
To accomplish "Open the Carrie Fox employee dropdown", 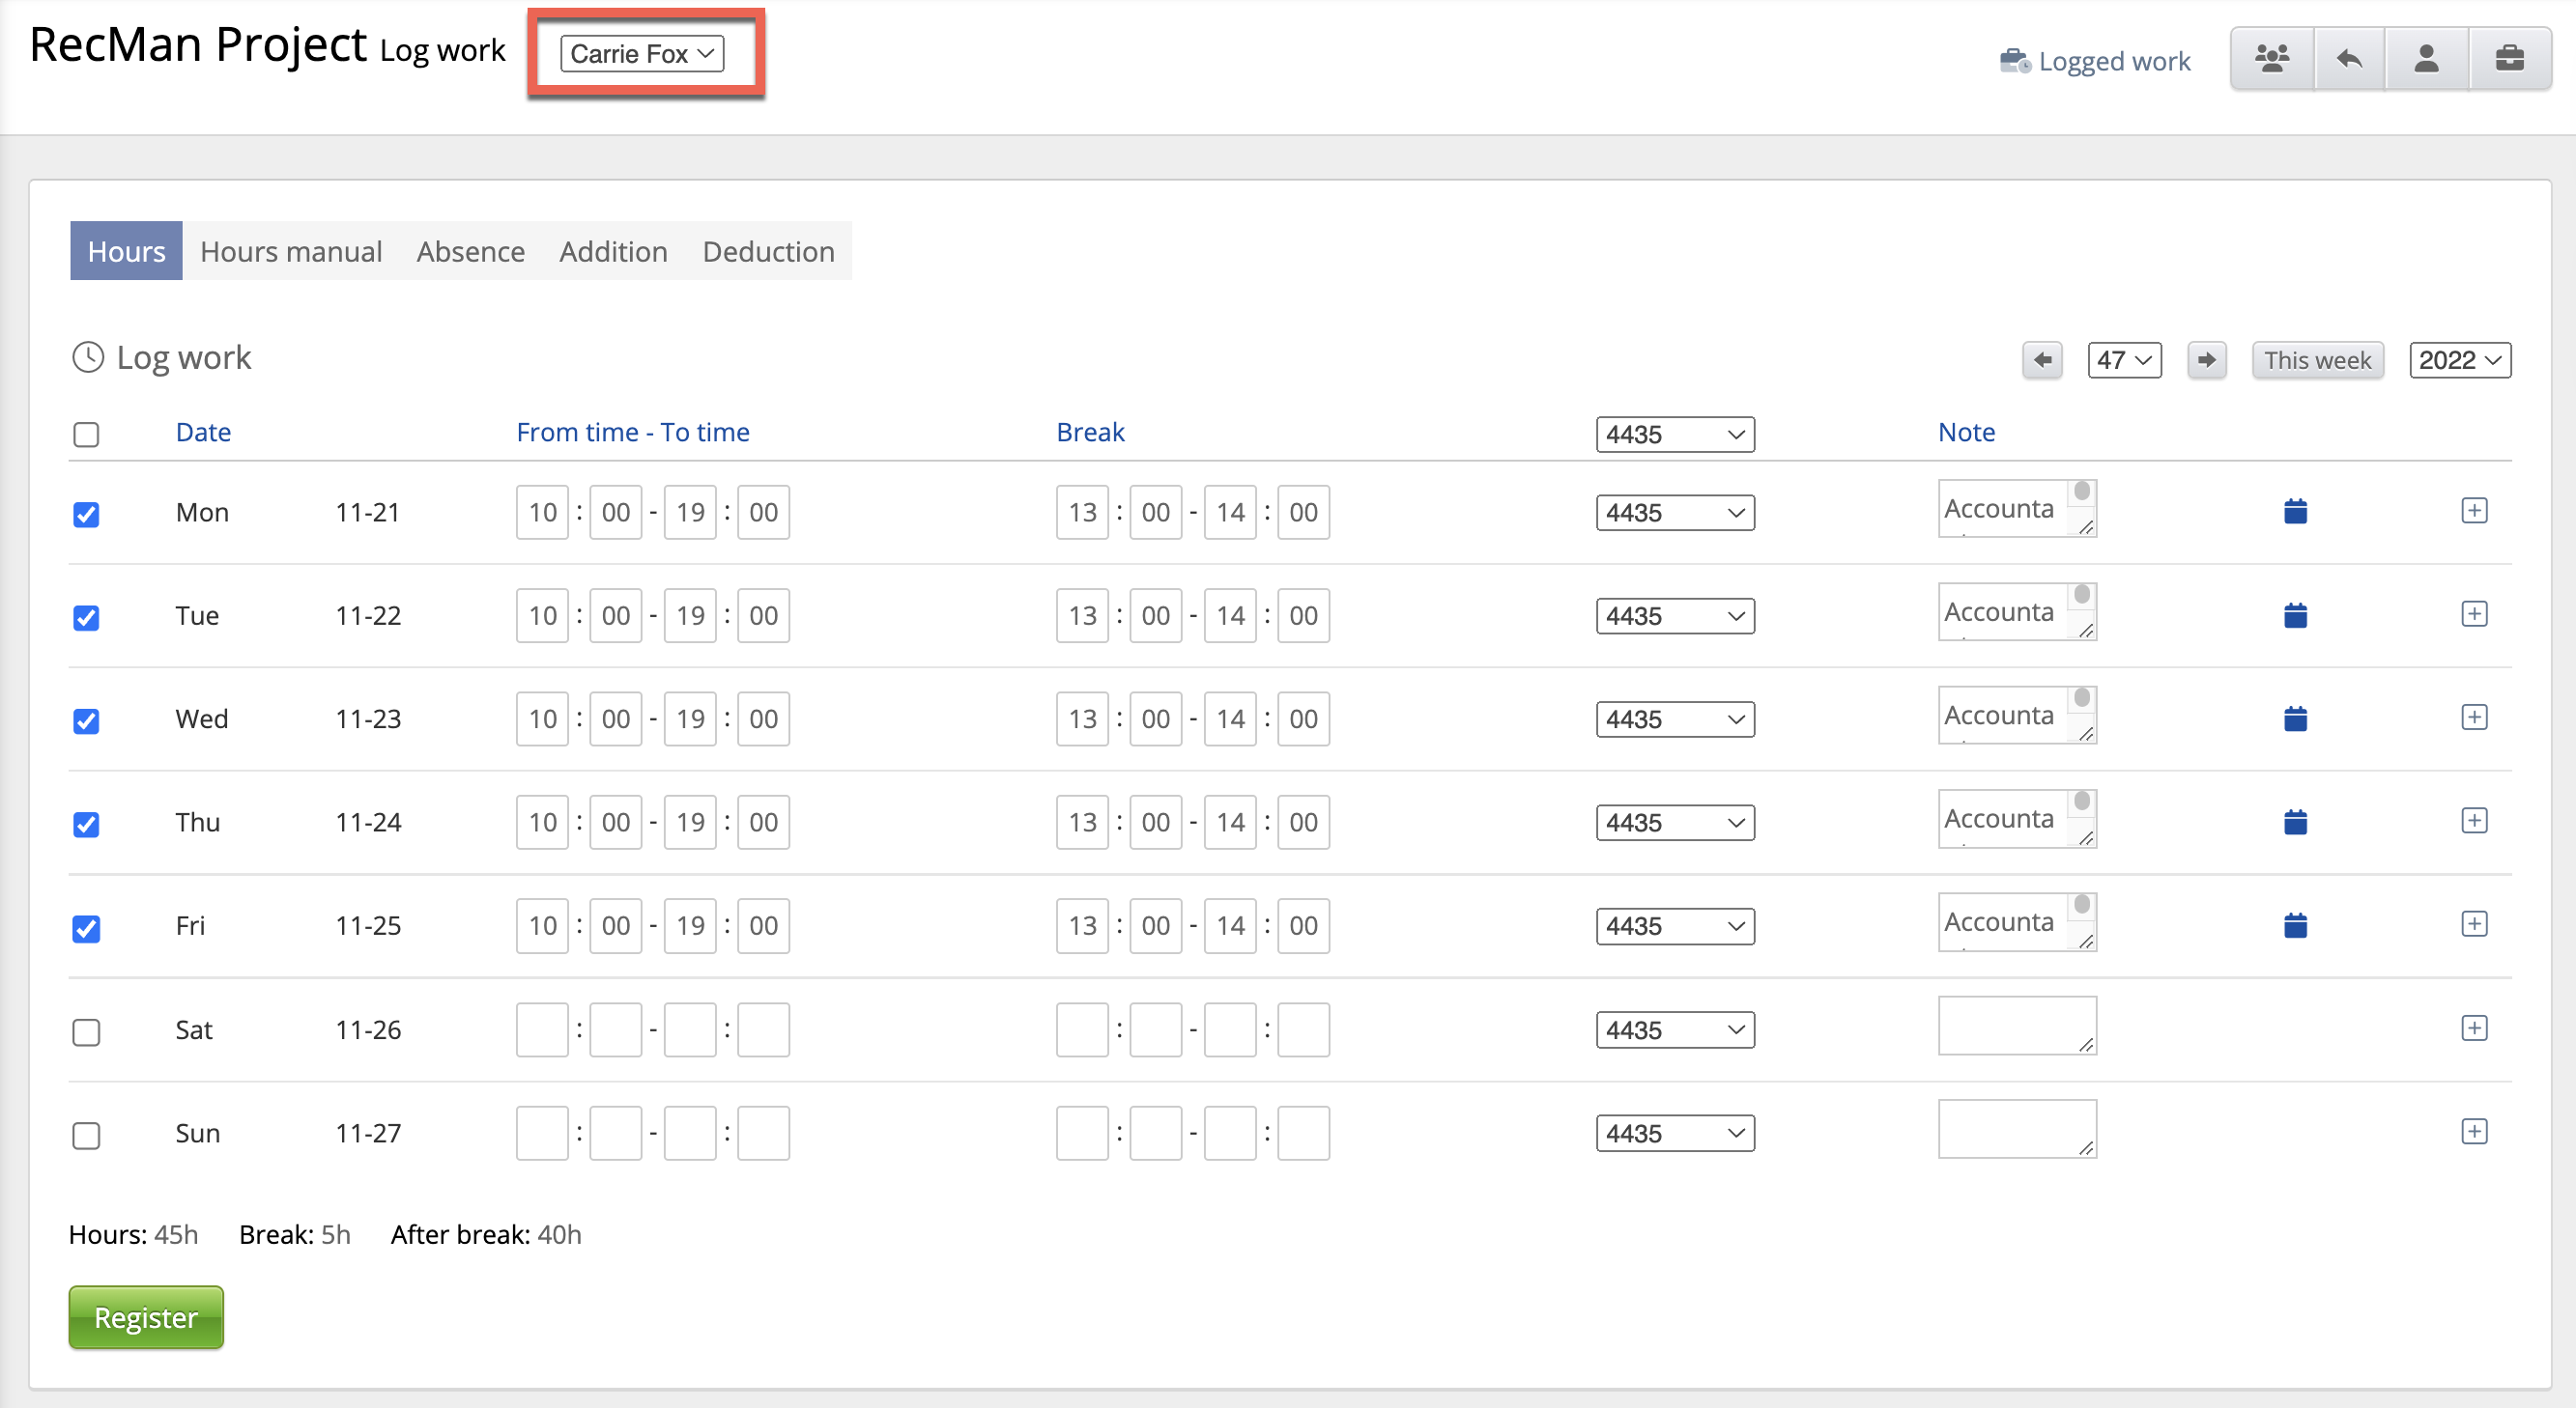I will pyautogui.click(x=642, y=54).
